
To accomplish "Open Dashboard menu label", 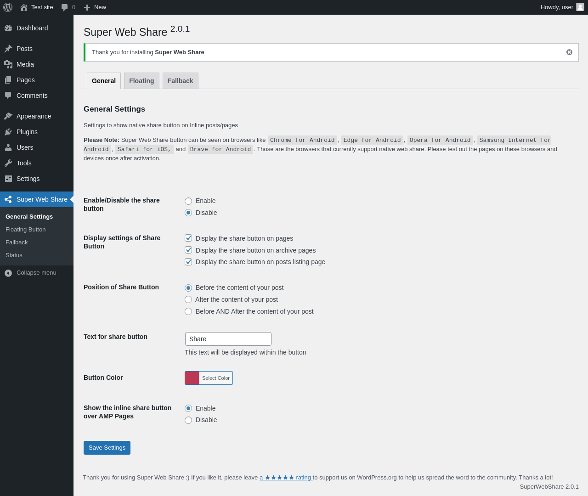I will tap(32, 28).
